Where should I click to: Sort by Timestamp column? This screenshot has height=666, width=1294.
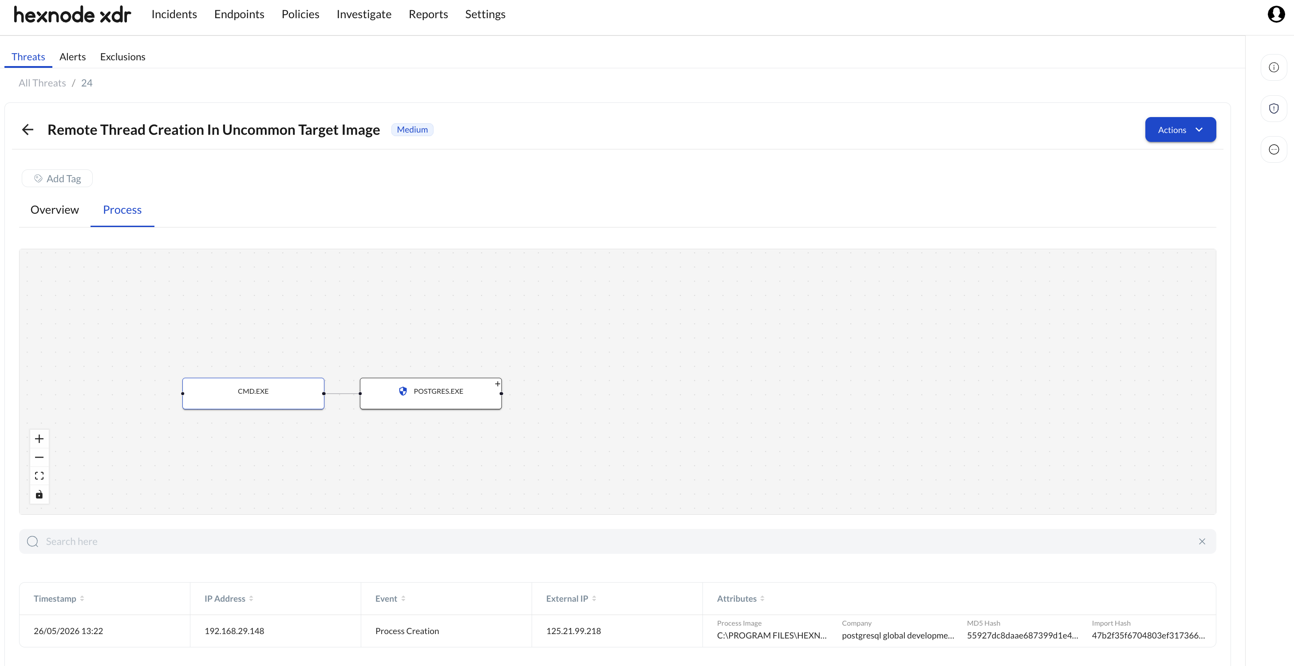pos(82,599)
